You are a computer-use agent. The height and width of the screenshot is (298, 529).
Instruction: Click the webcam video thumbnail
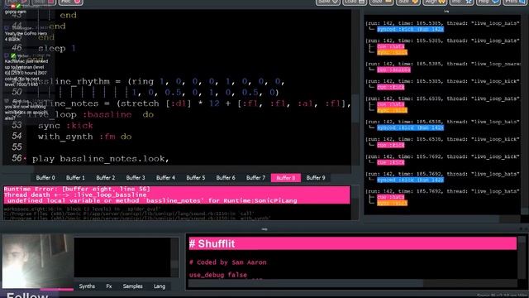click(x=37, y=261)
